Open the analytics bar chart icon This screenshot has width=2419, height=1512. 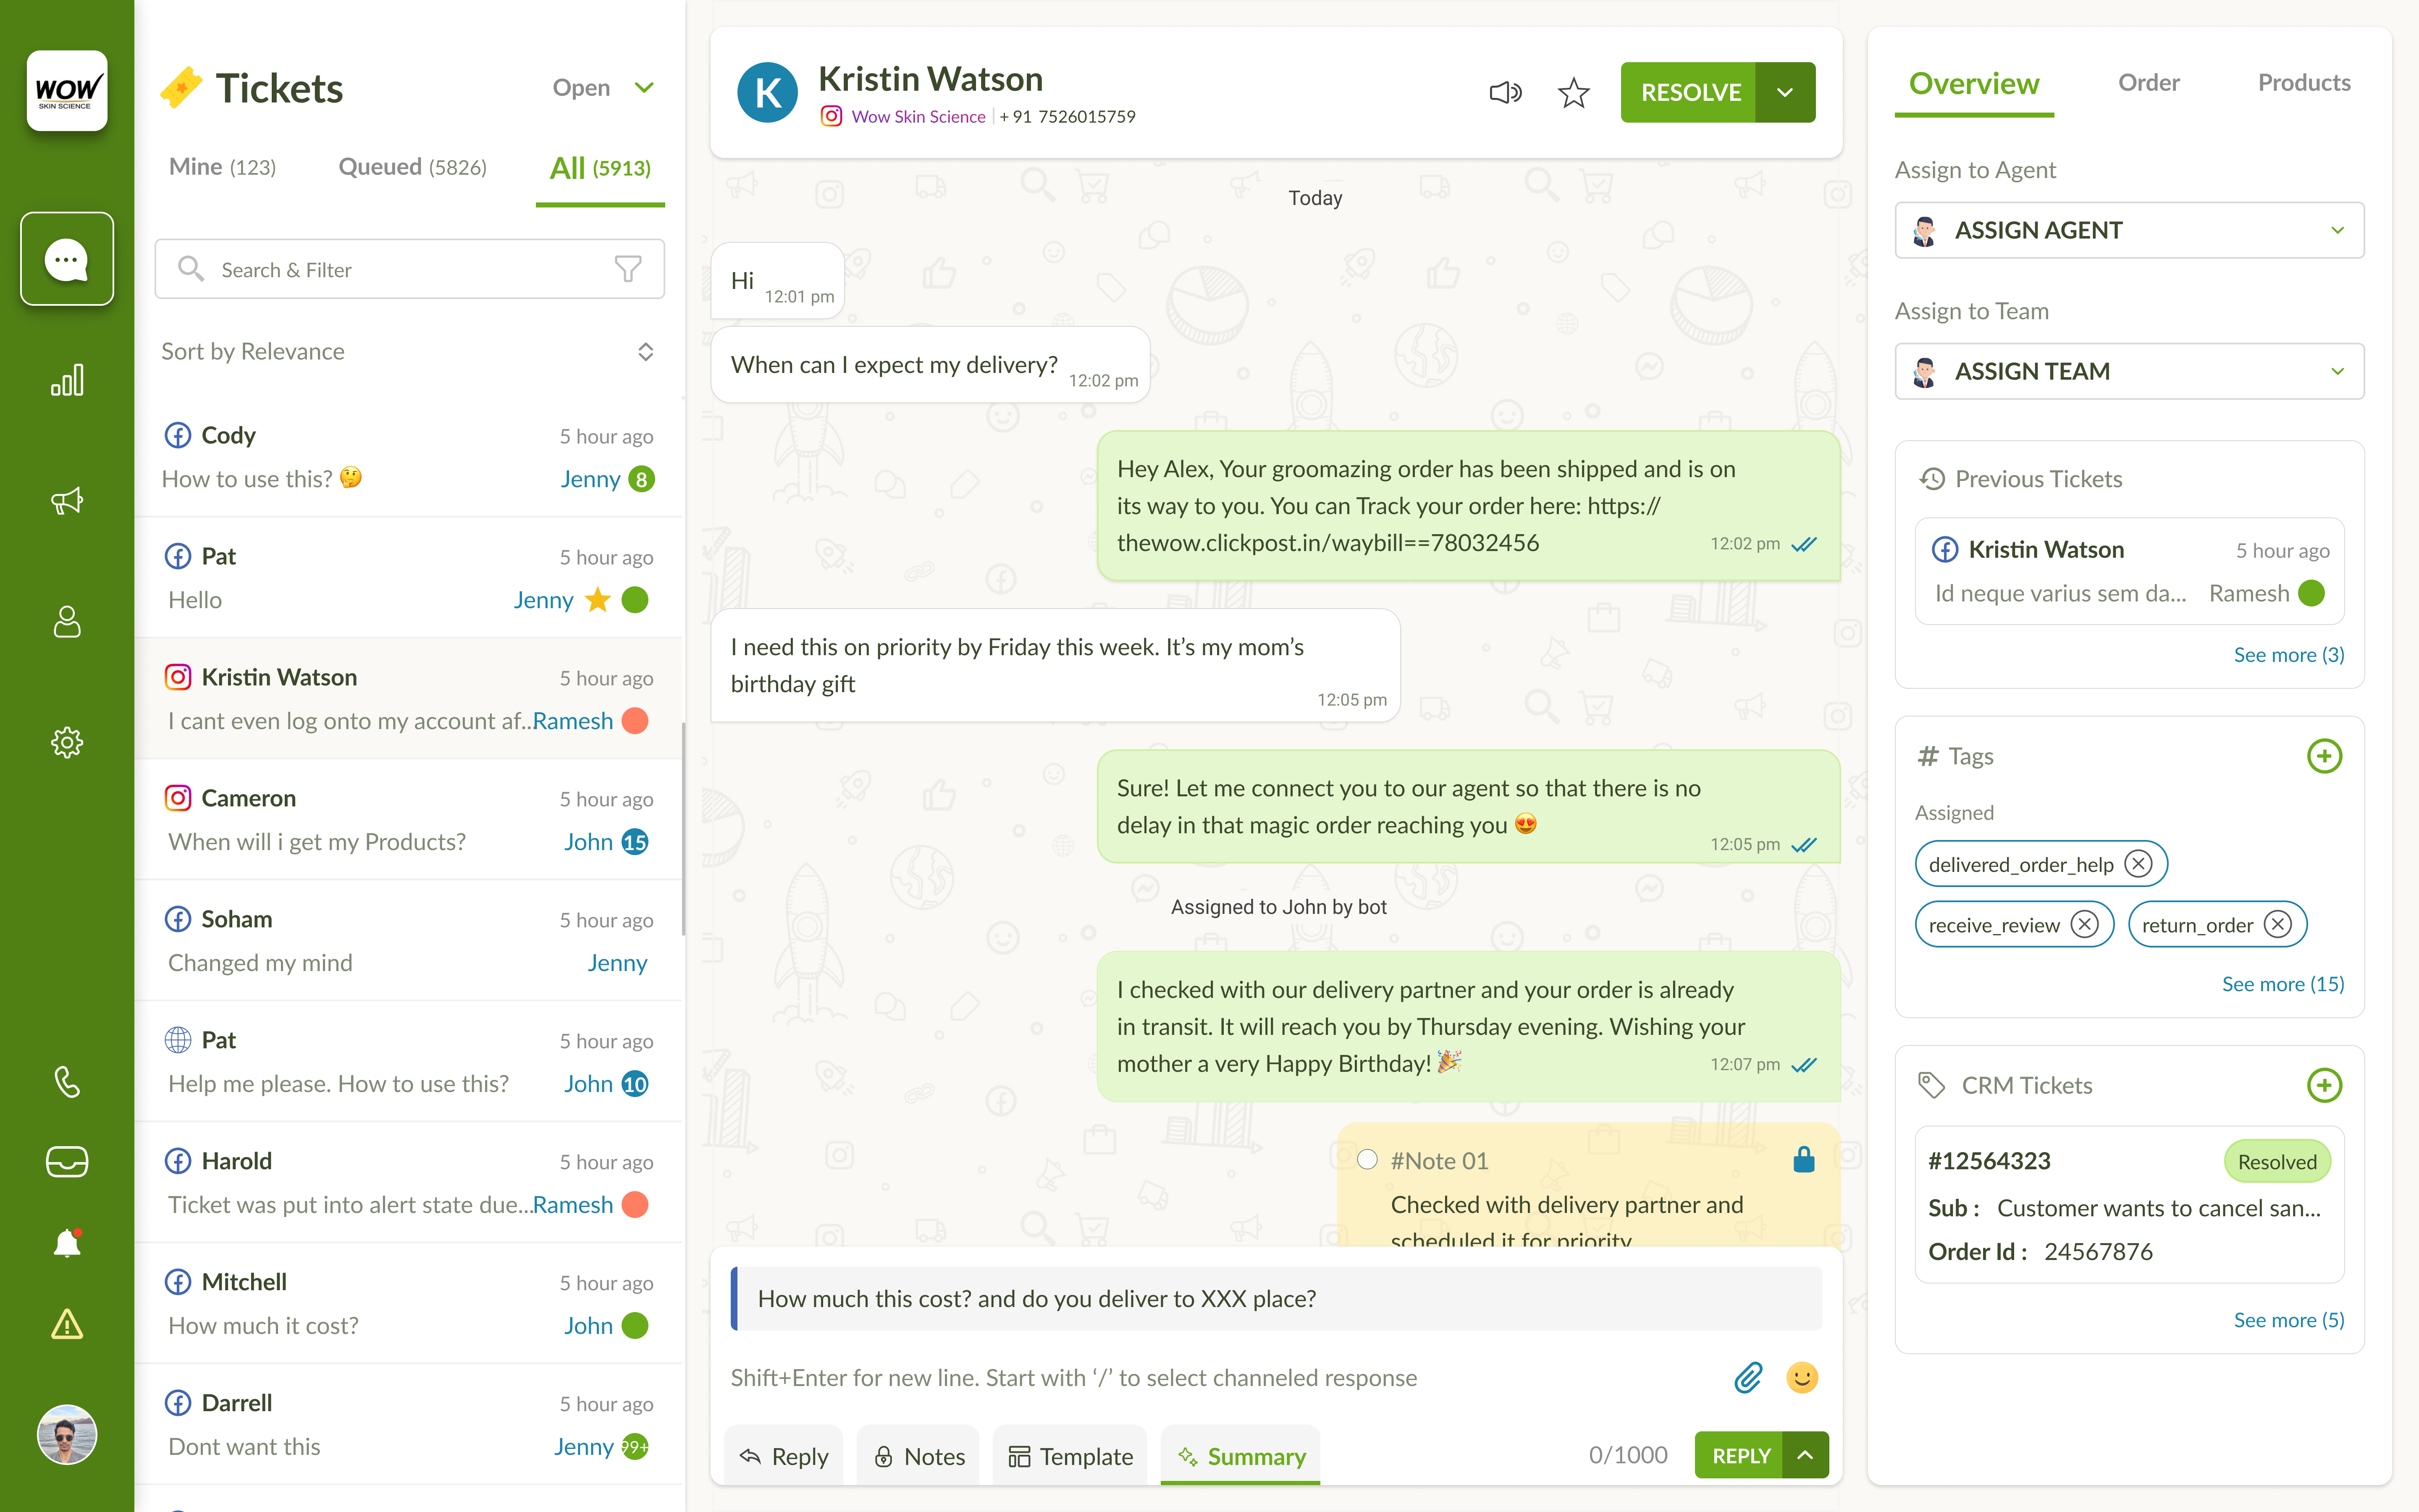[x=67, y=380]
